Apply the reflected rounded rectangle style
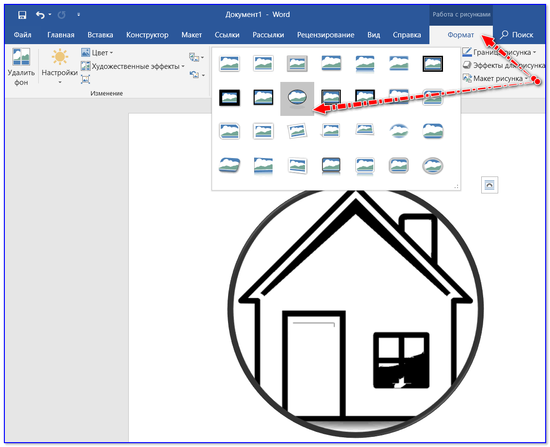The image size is (550, 447). (365, 64)
